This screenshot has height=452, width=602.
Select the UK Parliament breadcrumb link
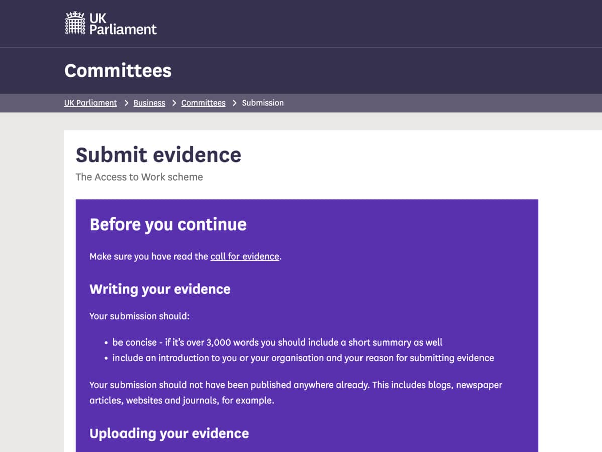pyautogui.click(x=90, y=103)
